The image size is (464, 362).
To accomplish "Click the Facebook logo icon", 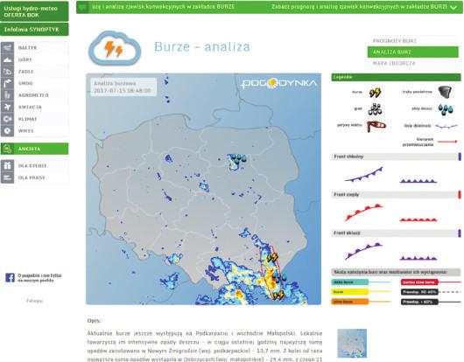I will pos(10,277).
